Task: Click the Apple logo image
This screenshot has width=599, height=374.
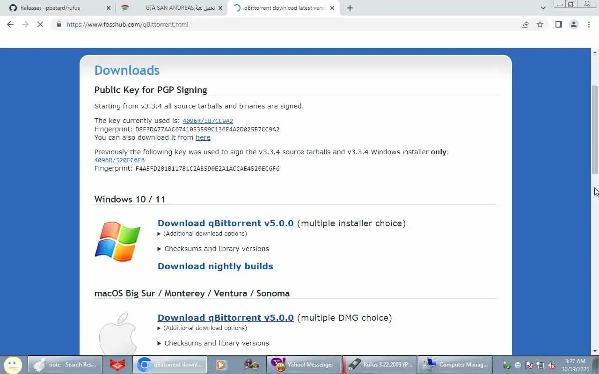Action: 117,334
